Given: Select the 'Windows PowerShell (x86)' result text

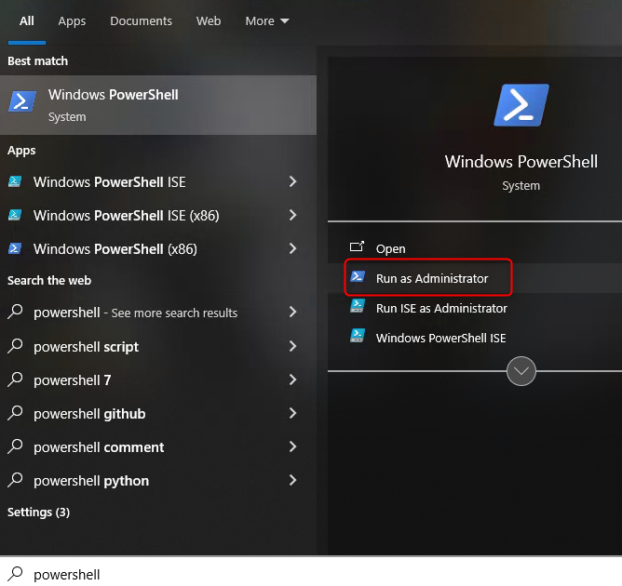Looking at the screenshot, I should (115, 249).
